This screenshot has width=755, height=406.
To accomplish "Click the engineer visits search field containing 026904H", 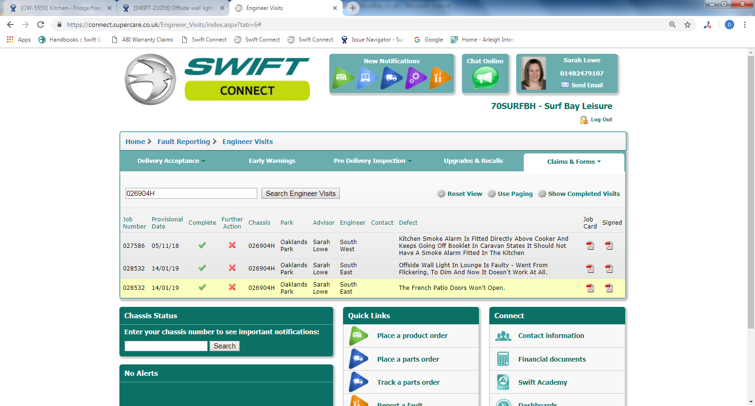I will tap(191, 194).
